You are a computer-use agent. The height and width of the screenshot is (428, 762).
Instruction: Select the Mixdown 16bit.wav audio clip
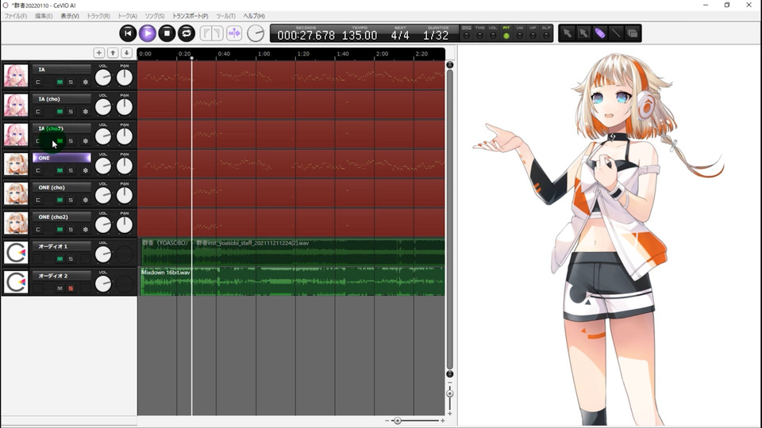(x=293, y=281)
